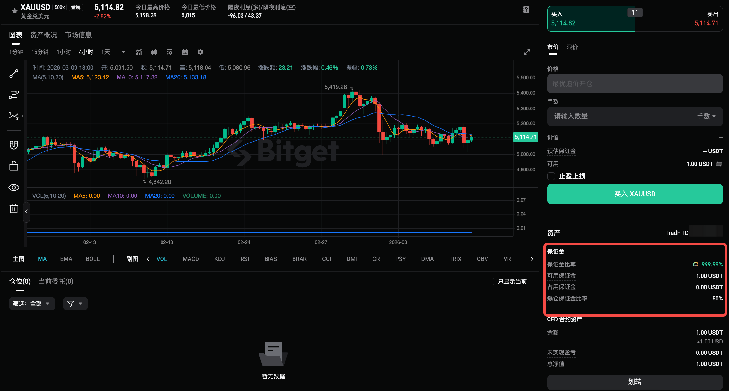The height and width of the screenshot is (391, 729).
Task: Open the candlestick chart style picker
Action: [x=154, y=52]
